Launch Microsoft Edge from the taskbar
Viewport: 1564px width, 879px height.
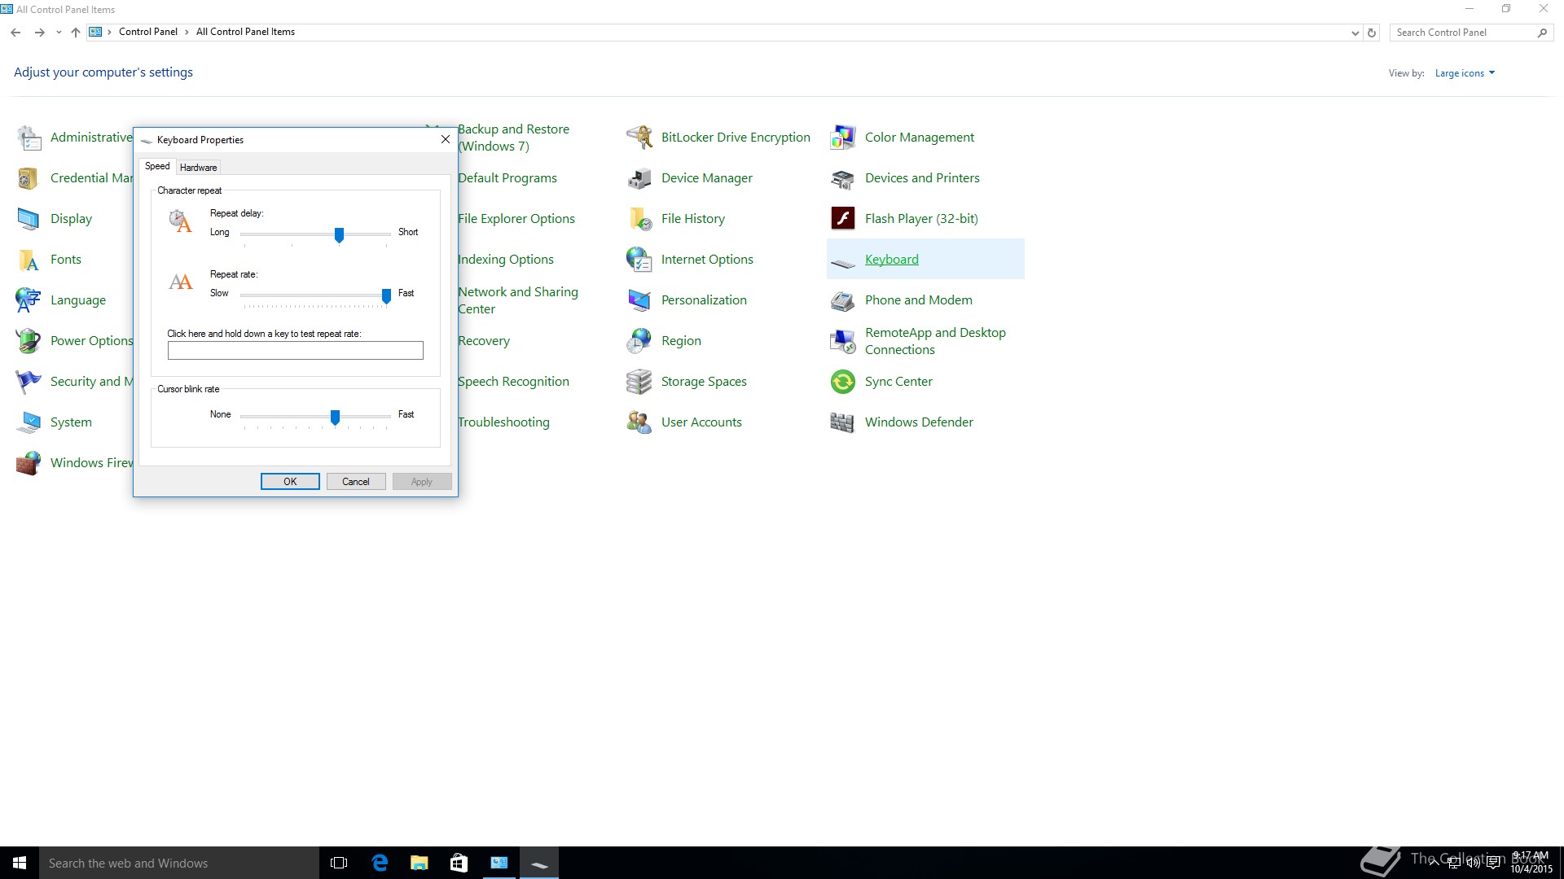click(380, 863)
